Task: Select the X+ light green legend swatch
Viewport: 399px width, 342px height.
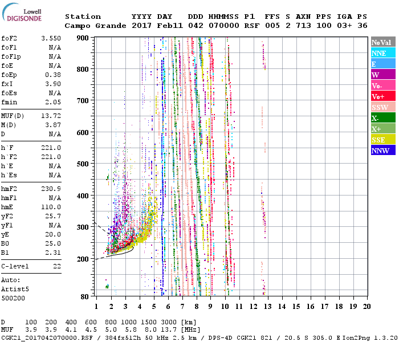Action: click(383, 129)
